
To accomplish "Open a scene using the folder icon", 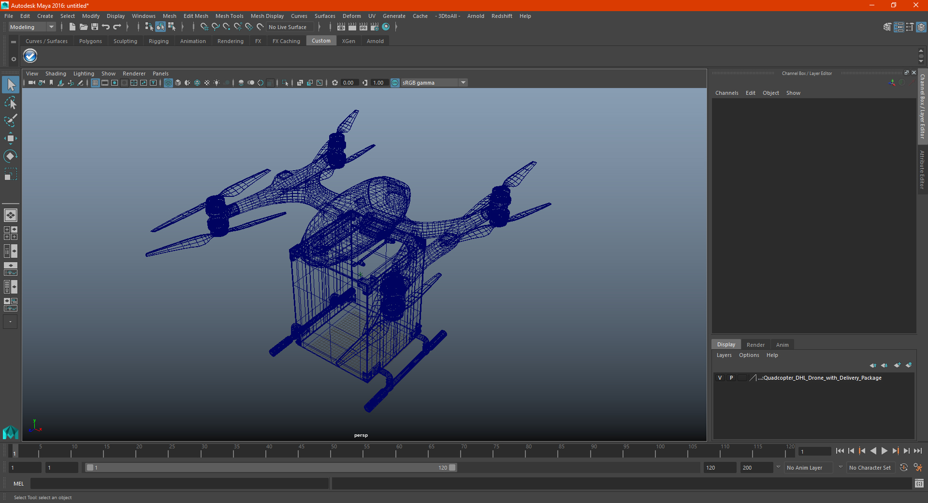I will pyautogui.click(x=84, y=27).
